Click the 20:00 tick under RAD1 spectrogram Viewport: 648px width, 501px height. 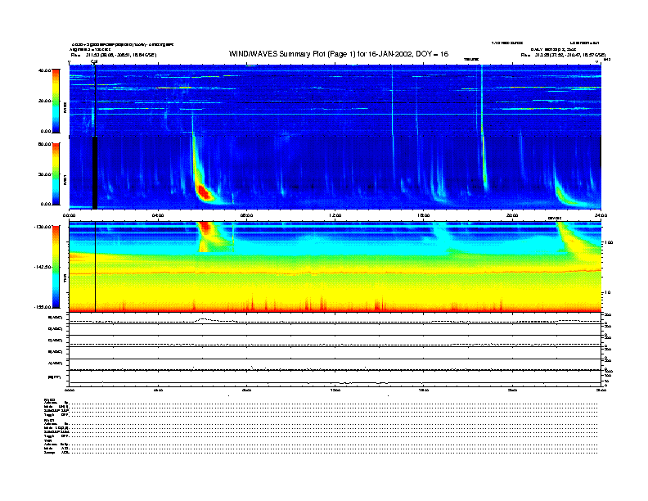pyautogui.click(x=512, y=215)
